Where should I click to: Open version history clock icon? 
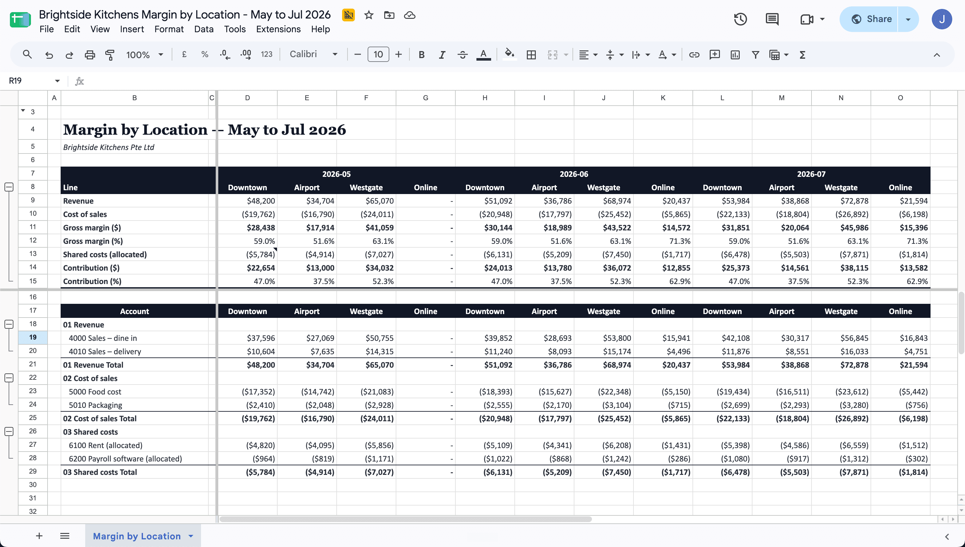point(740,19)
